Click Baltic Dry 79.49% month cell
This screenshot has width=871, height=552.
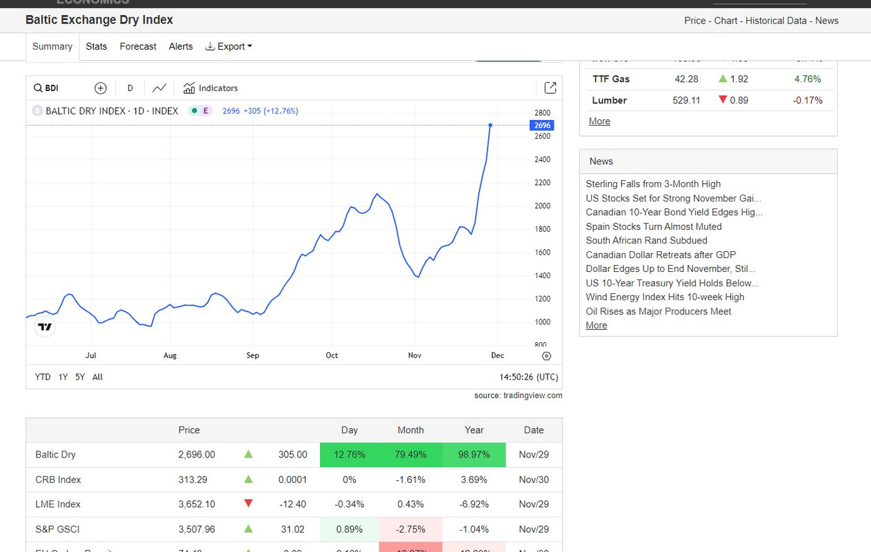[410, 455]
